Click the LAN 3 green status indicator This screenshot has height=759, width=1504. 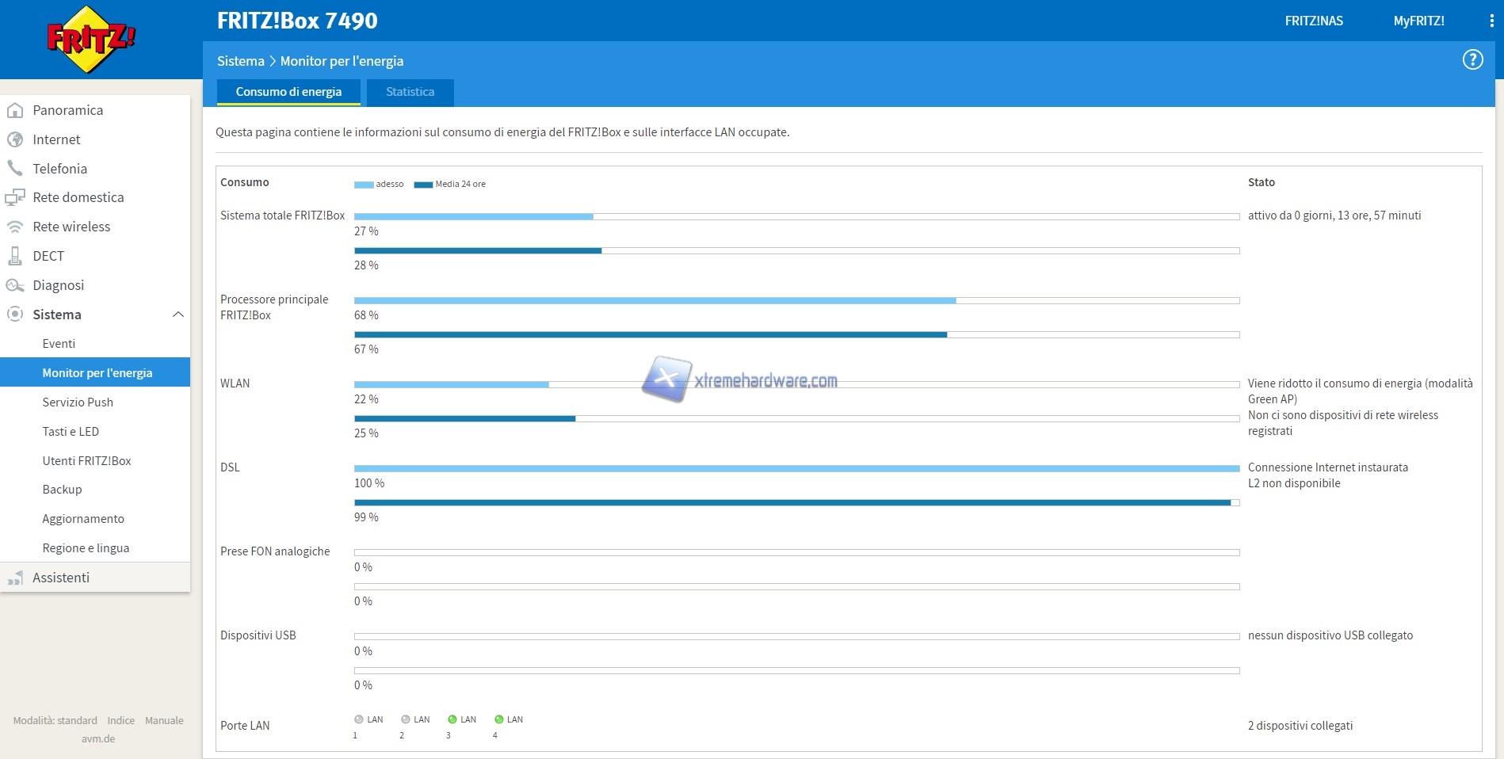452,719
